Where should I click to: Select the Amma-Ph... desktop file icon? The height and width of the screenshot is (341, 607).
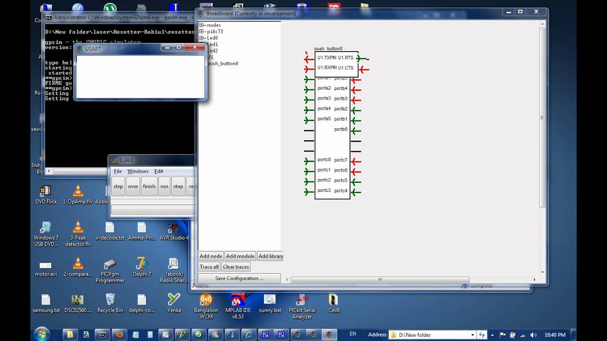click(142, 231)
